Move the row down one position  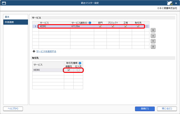pos(153,41)
